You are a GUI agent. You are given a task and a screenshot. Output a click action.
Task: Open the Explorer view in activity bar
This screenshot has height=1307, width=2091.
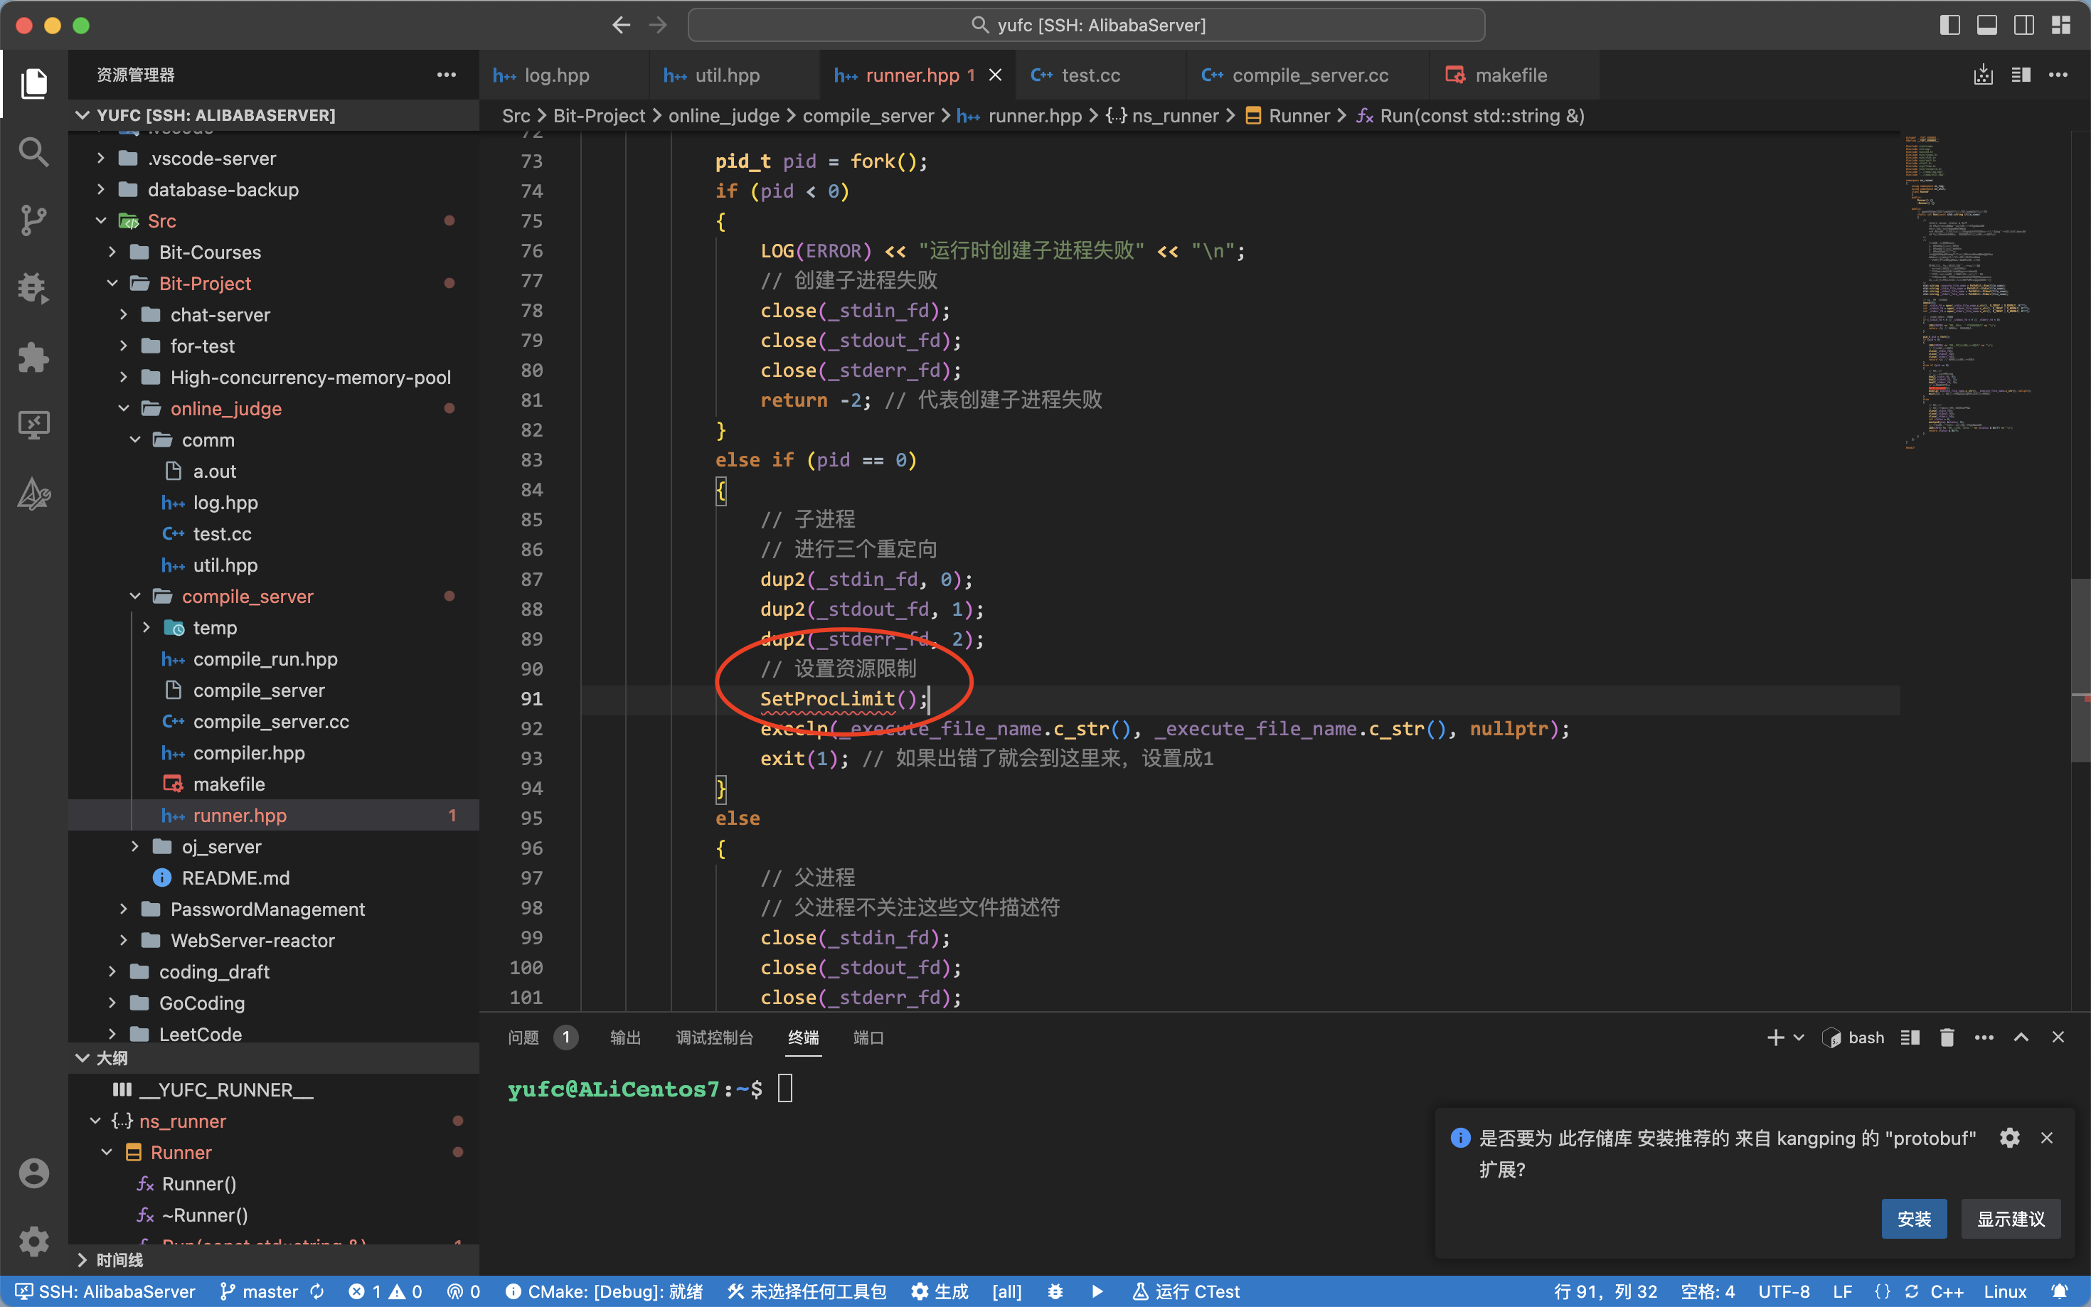tap(33, 83)
